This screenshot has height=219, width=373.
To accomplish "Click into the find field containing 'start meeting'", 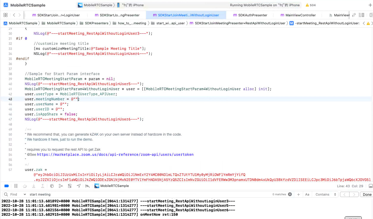I will [149, 194].
